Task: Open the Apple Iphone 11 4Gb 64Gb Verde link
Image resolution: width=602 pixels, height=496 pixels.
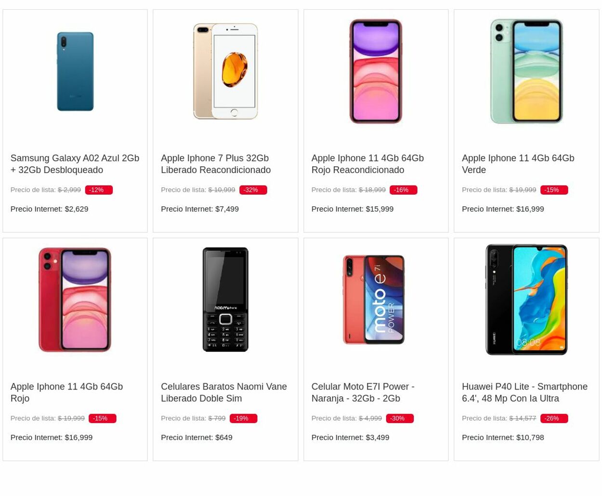Action: click(518, 163)
